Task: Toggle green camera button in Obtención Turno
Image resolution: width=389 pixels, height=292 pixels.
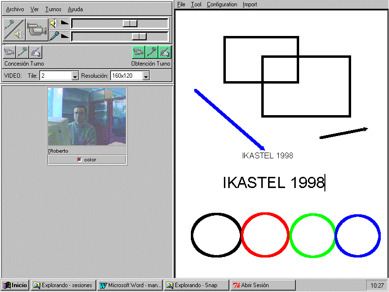Action: pyautogui.click(x=139, y=52)
